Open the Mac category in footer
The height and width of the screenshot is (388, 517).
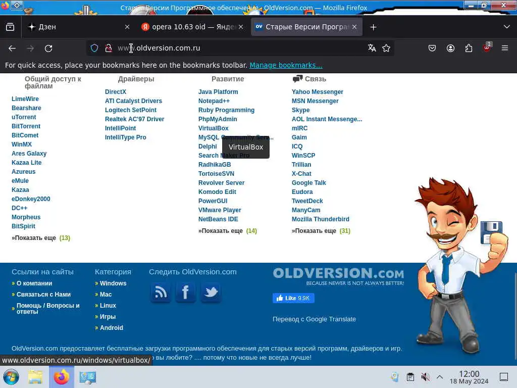(106, 295)
